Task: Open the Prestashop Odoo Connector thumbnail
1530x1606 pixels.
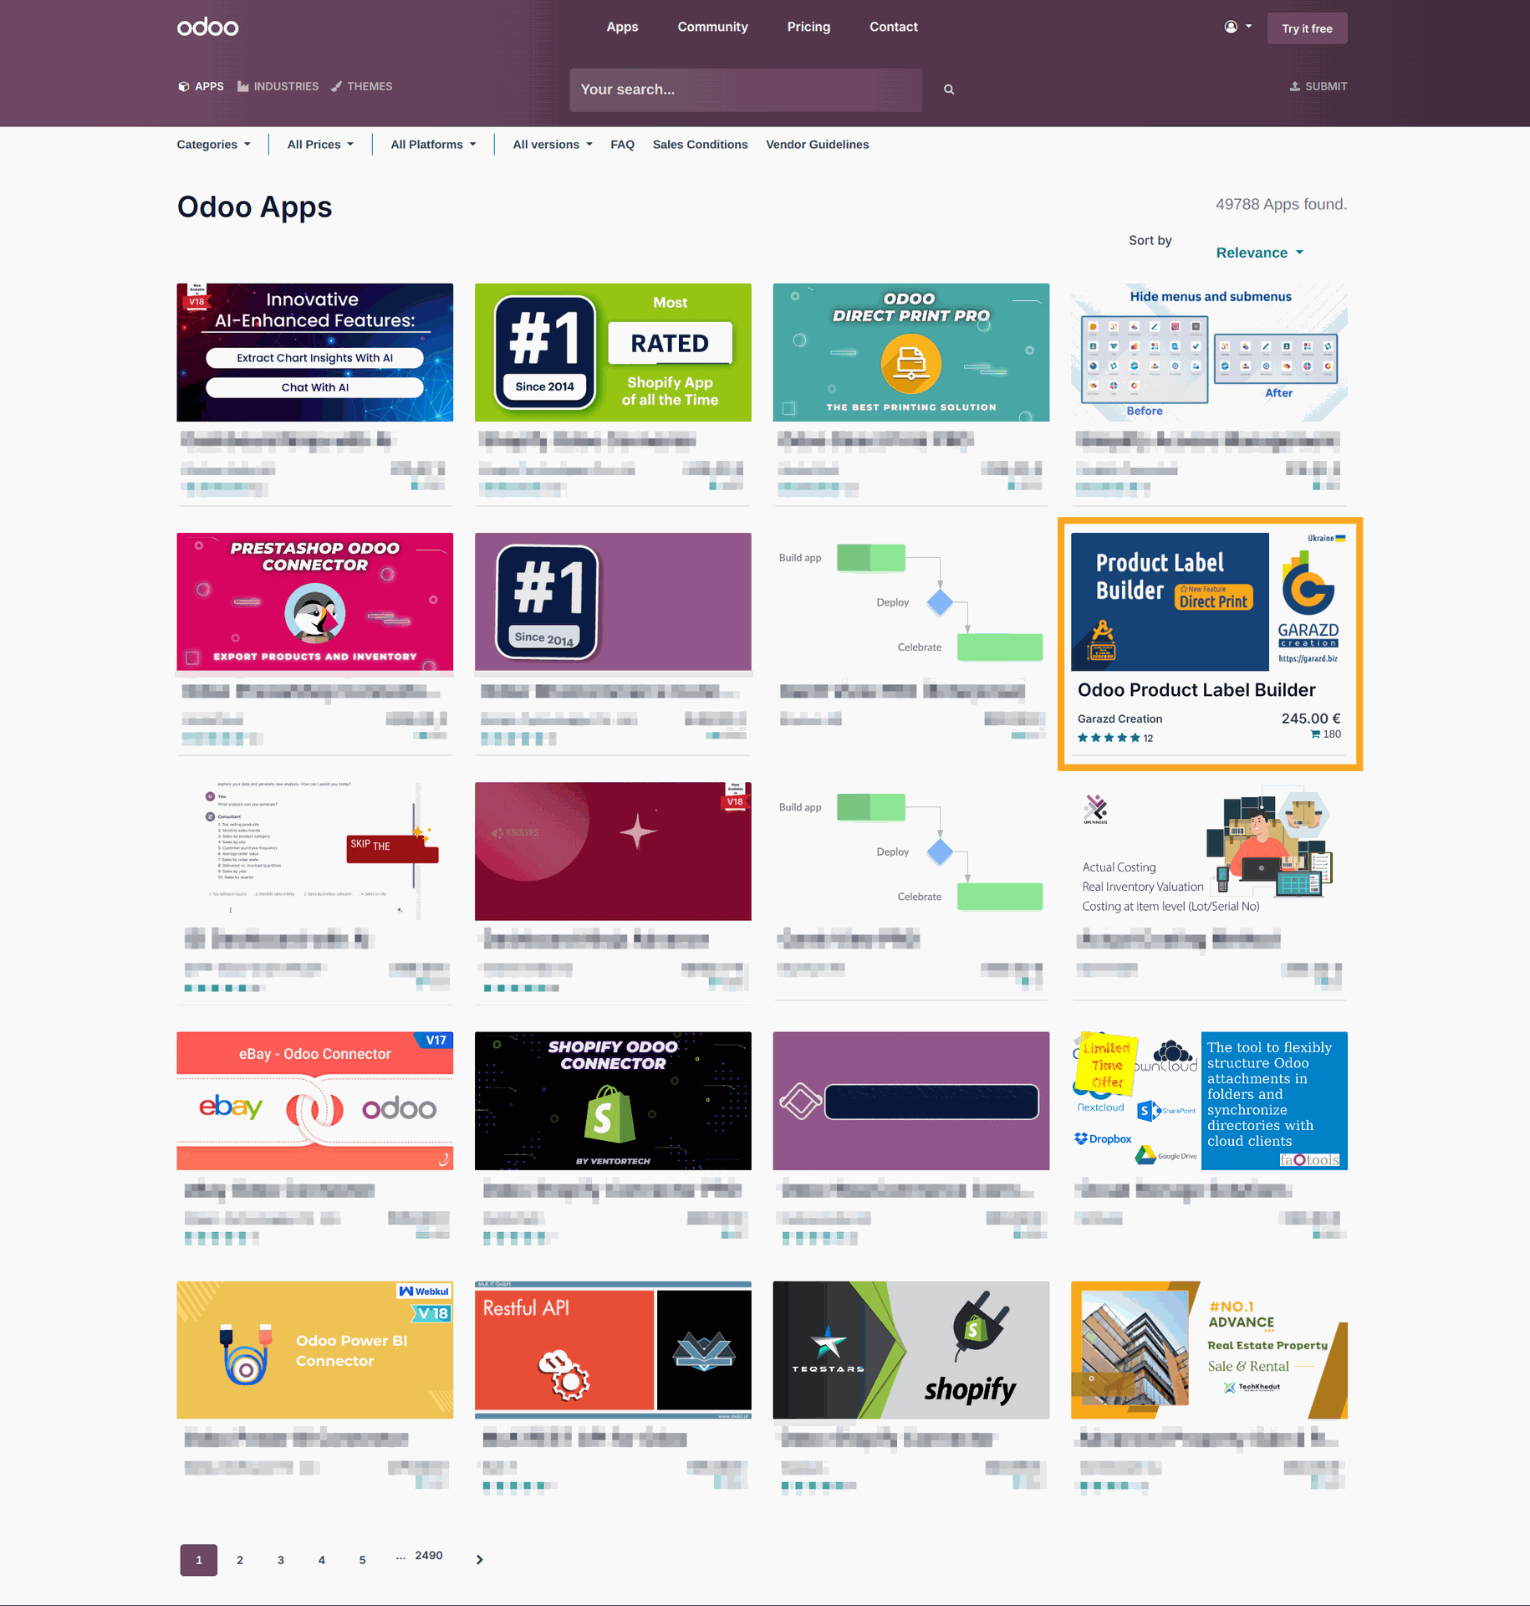Action: [314, 601]
